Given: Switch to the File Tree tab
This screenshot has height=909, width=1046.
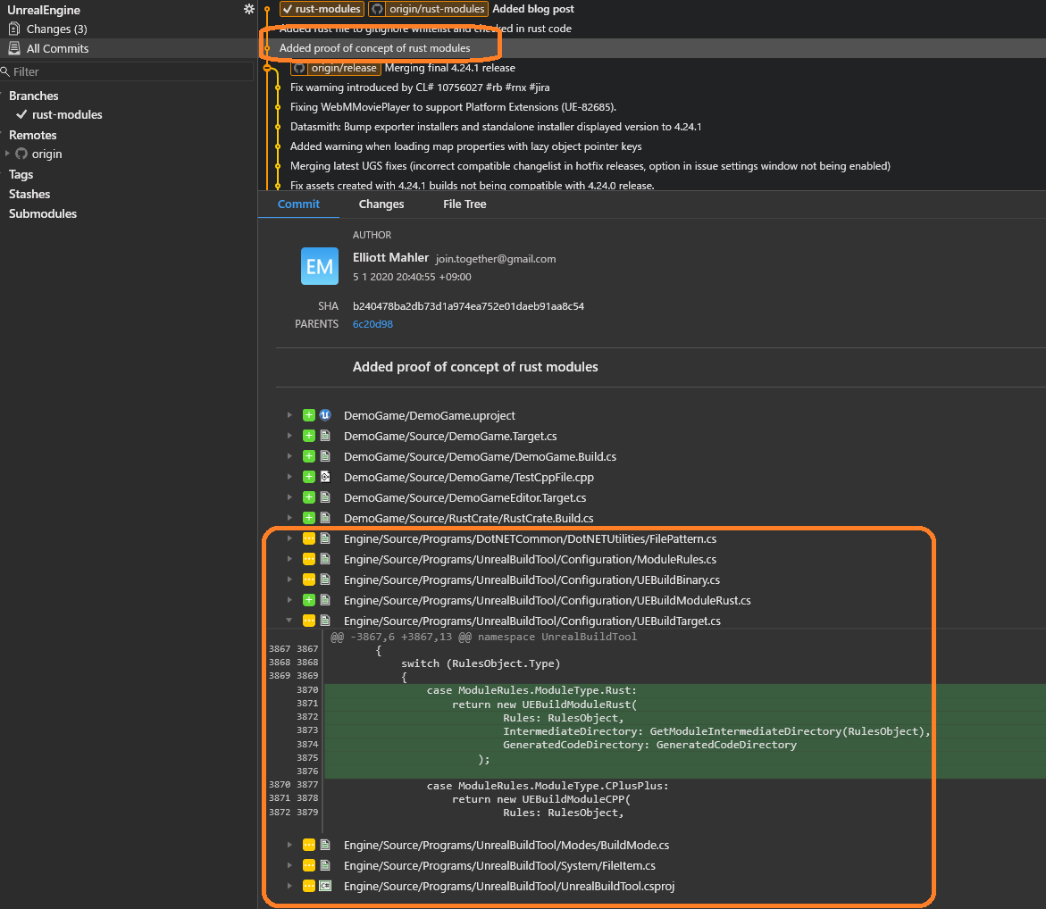Looking at the screenshot, I should (464, 204).
